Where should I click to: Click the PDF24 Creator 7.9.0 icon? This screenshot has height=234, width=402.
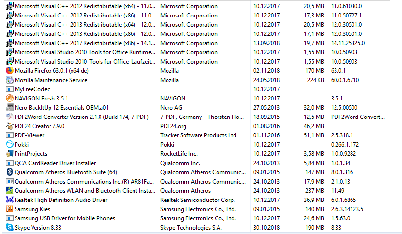(10, 126)
